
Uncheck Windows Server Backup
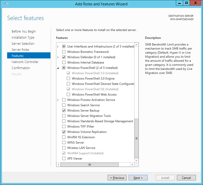coord(64,111)
